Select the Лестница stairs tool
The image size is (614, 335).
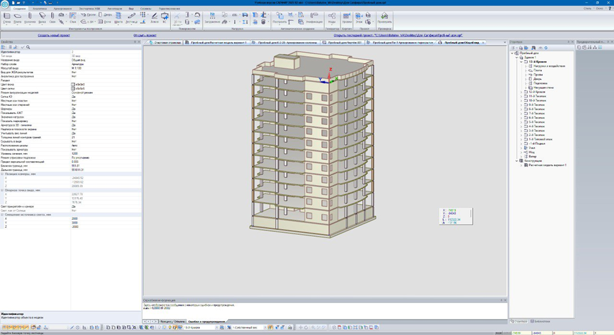131,18
